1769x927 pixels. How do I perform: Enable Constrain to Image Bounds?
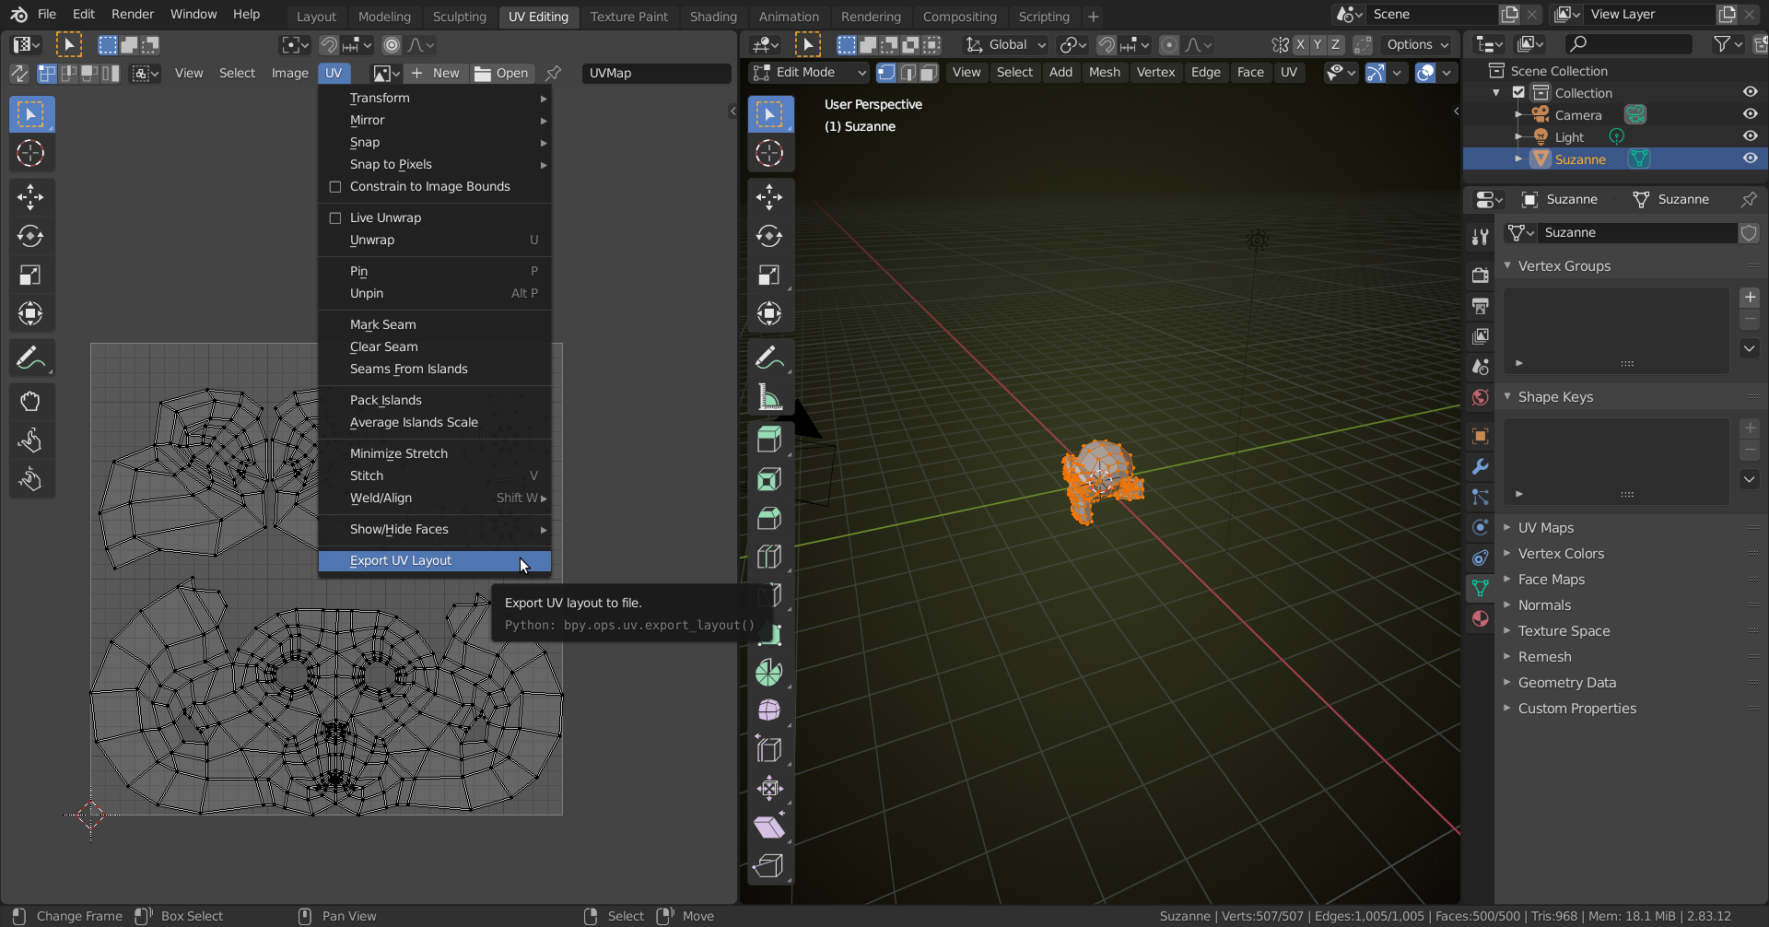point(335,186)
